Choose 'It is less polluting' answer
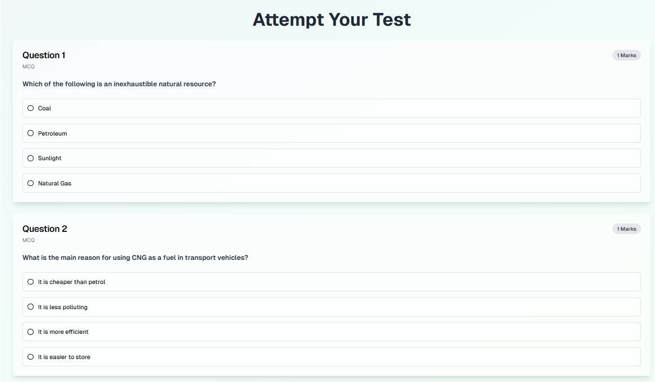The height and width of the screenshot is (382, 655). [x=30, y=307]
